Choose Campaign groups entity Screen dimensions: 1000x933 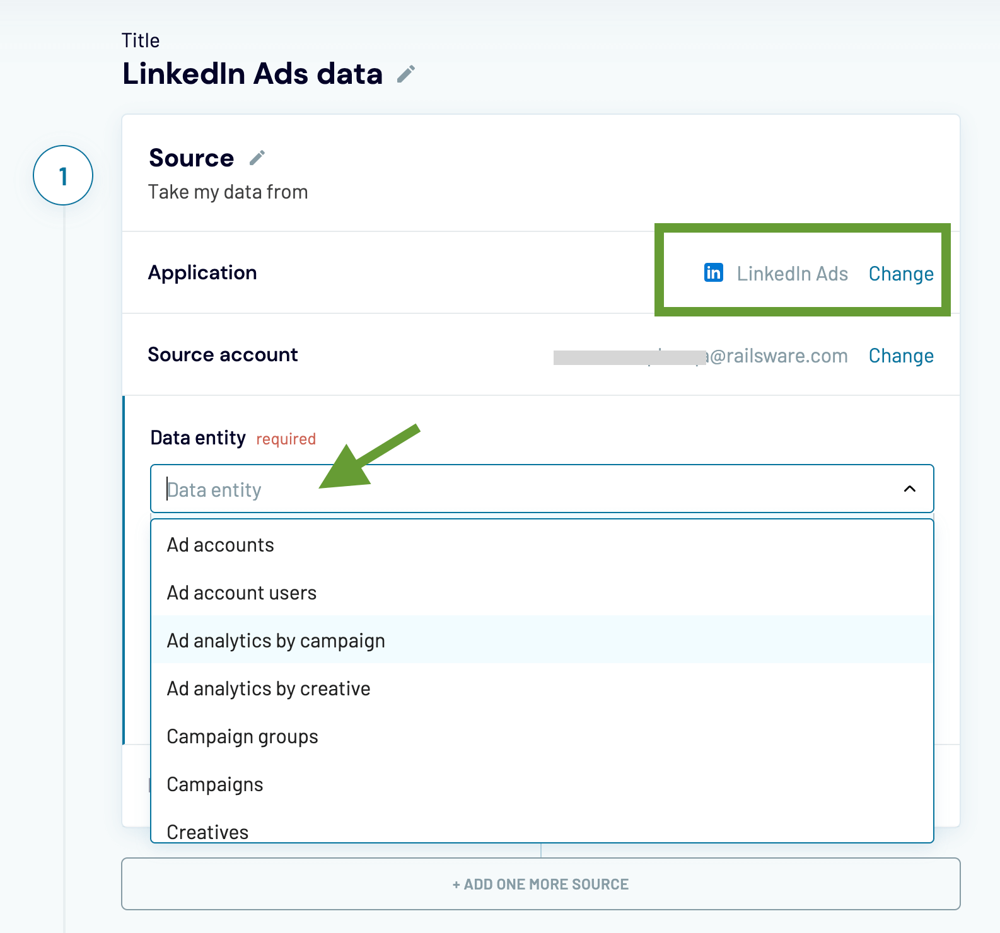pos(542,736)
